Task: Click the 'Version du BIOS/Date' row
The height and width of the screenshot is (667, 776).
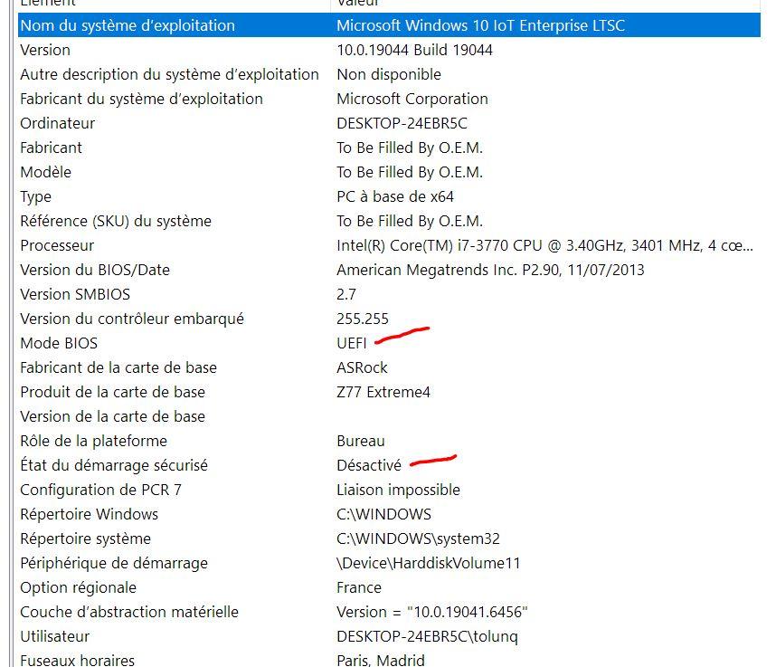Action: pos(95,270)
